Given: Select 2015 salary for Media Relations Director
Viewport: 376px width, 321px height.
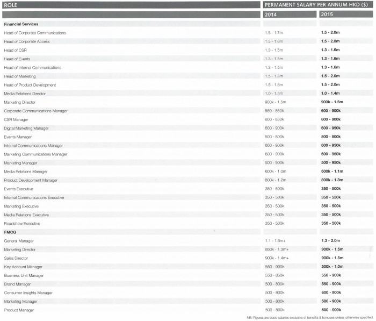Looking at the screenshot, I should 330,93.
